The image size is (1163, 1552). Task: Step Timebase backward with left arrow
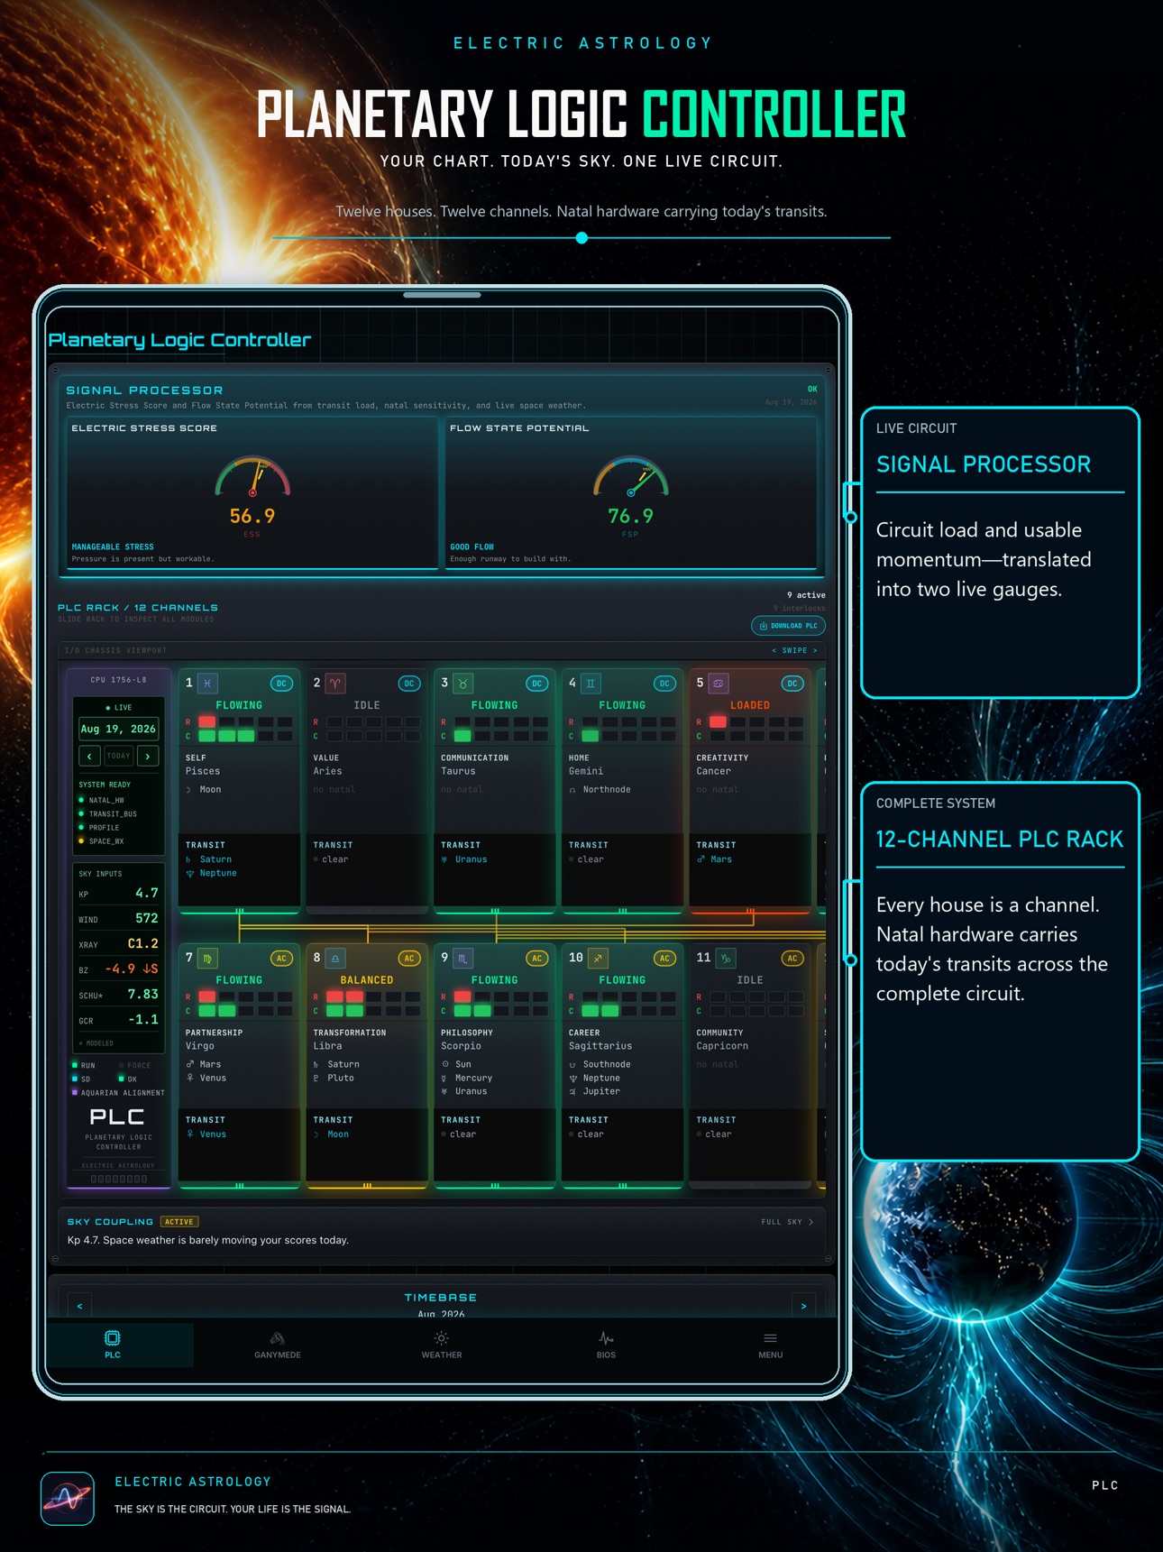(79, 1306)
